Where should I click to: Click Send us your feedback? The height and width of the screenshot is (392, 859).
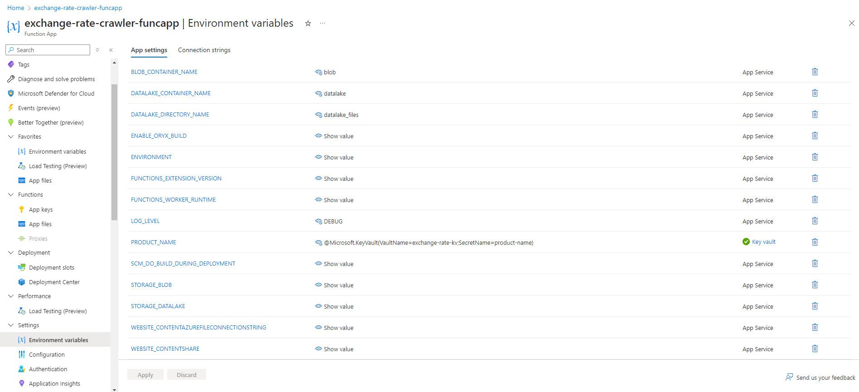(820, 377)
